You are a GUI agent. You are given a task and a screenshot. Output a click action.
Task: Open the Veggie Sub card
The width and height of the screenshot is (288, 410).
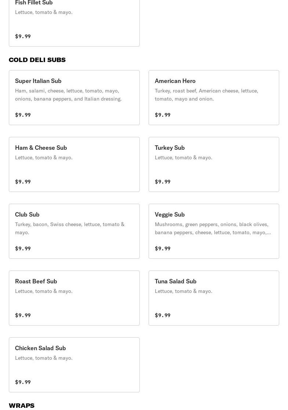click(214, 231)
